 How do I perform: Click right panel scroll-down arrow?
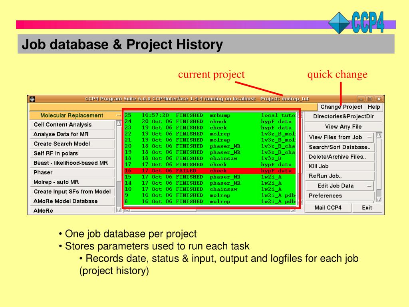379,199
